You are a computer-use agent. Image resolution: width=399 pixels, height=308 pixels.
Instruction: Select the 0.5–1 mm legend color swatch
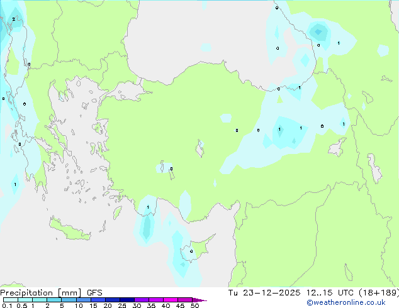click(x=25, y=300)
